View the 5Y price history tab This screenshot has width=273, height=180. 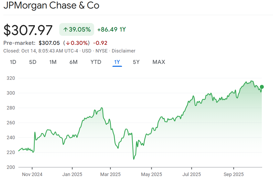[136, 62]
